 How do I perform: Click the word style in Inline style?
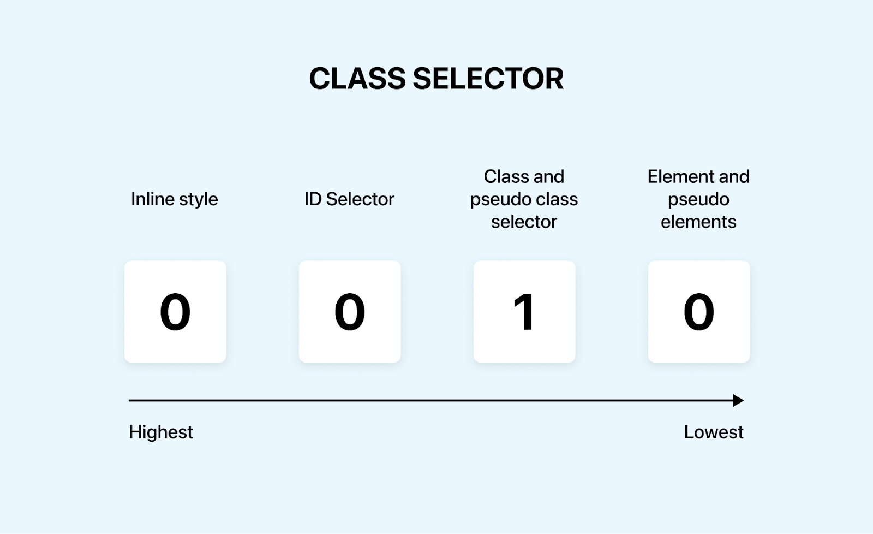(x=198, y=200)
